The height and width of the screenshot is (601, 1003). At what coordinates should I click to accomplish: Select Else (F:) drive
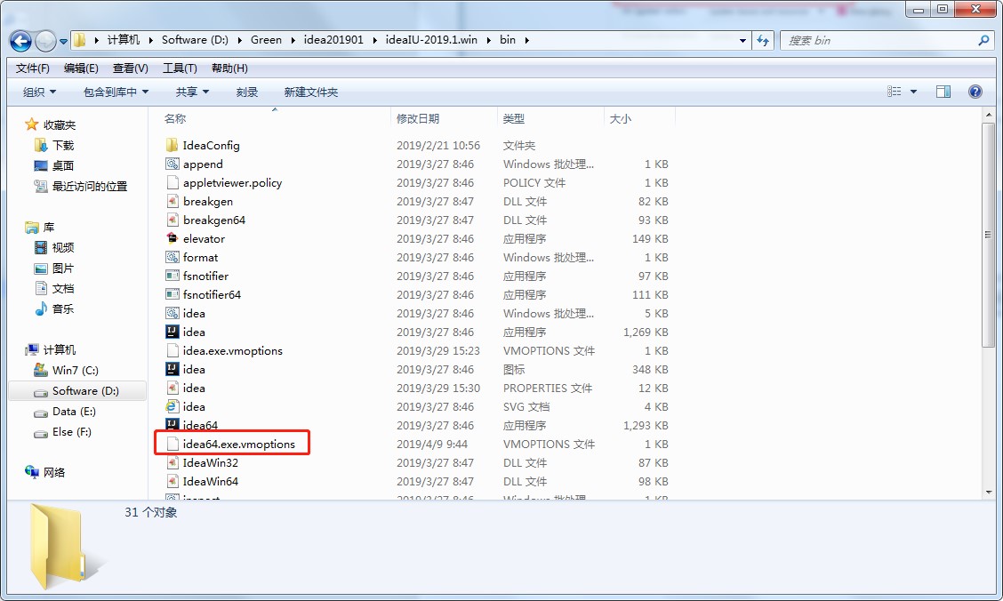(x=72, y=431)
